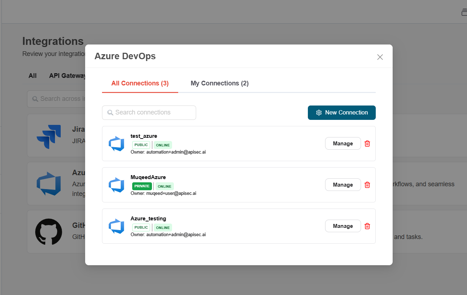Image resolution: width=467 pixels, height=295 pixels.
Task: Click the Jira logo in integrations list
Action: [x=49, y=136]
